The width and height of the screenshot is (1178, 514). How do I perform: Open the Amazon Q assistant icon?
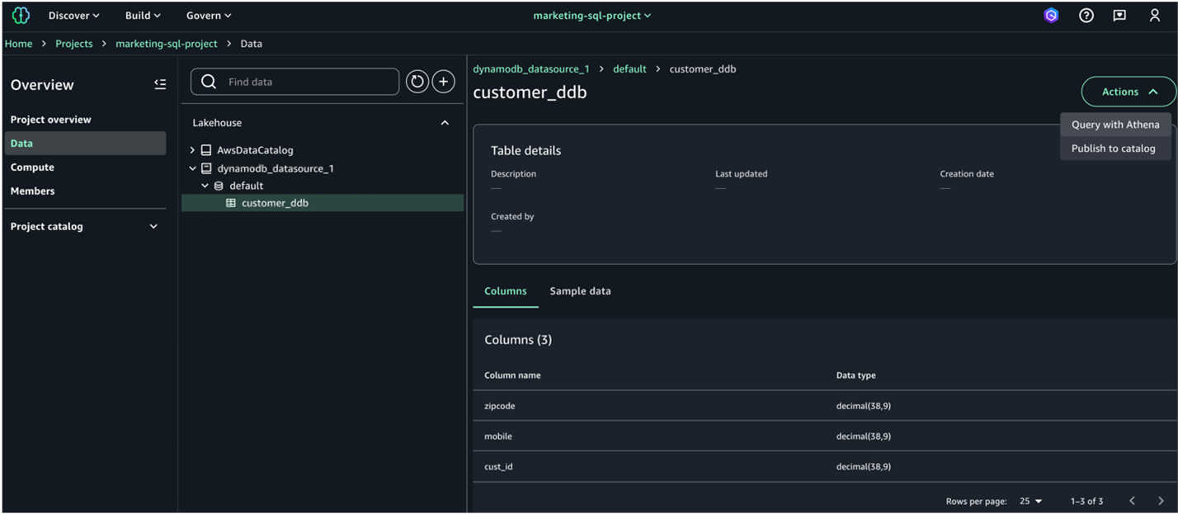coord(1051,16)
